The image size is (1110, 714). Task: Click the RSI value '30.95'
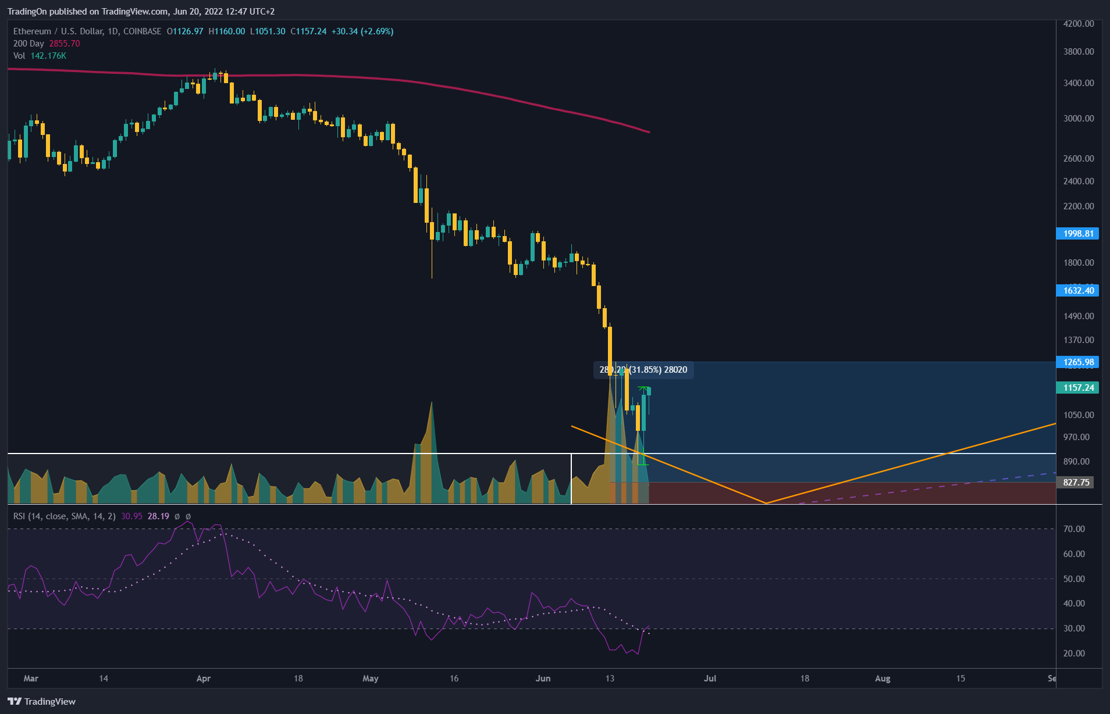tap(131, 516)
